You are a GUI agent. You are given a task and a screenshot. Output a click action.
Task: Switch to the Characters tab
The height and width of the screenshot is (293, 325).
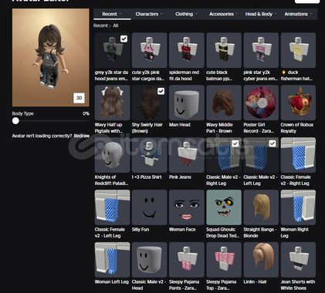tap(149, 14)
